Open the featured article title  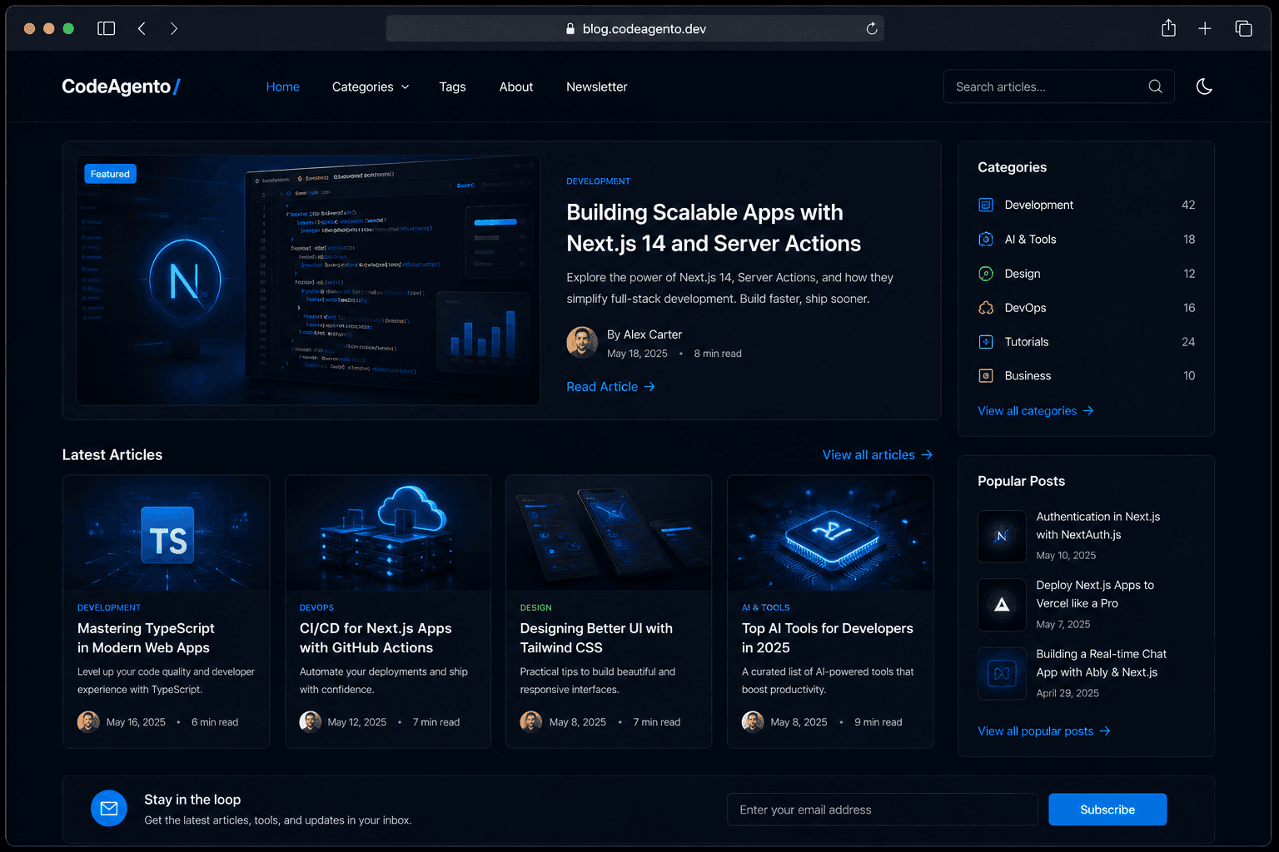[714, 228]
